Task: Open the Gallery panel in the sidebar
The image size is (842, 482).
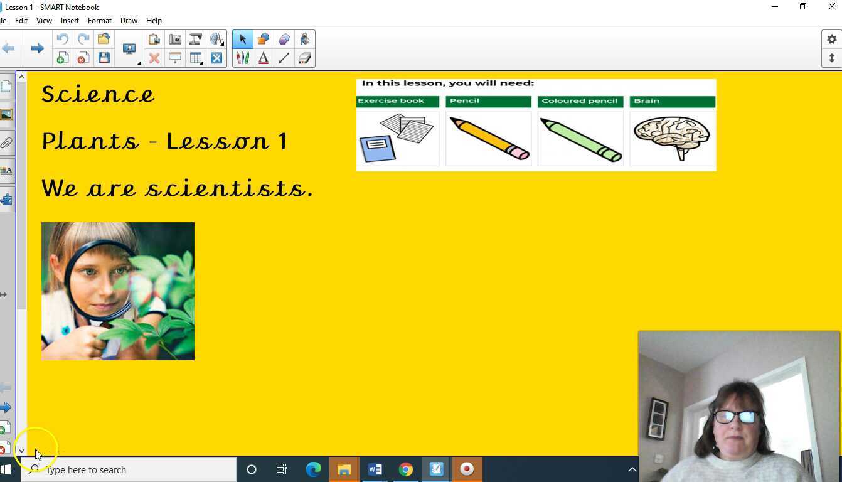Action: click(8, 114)
